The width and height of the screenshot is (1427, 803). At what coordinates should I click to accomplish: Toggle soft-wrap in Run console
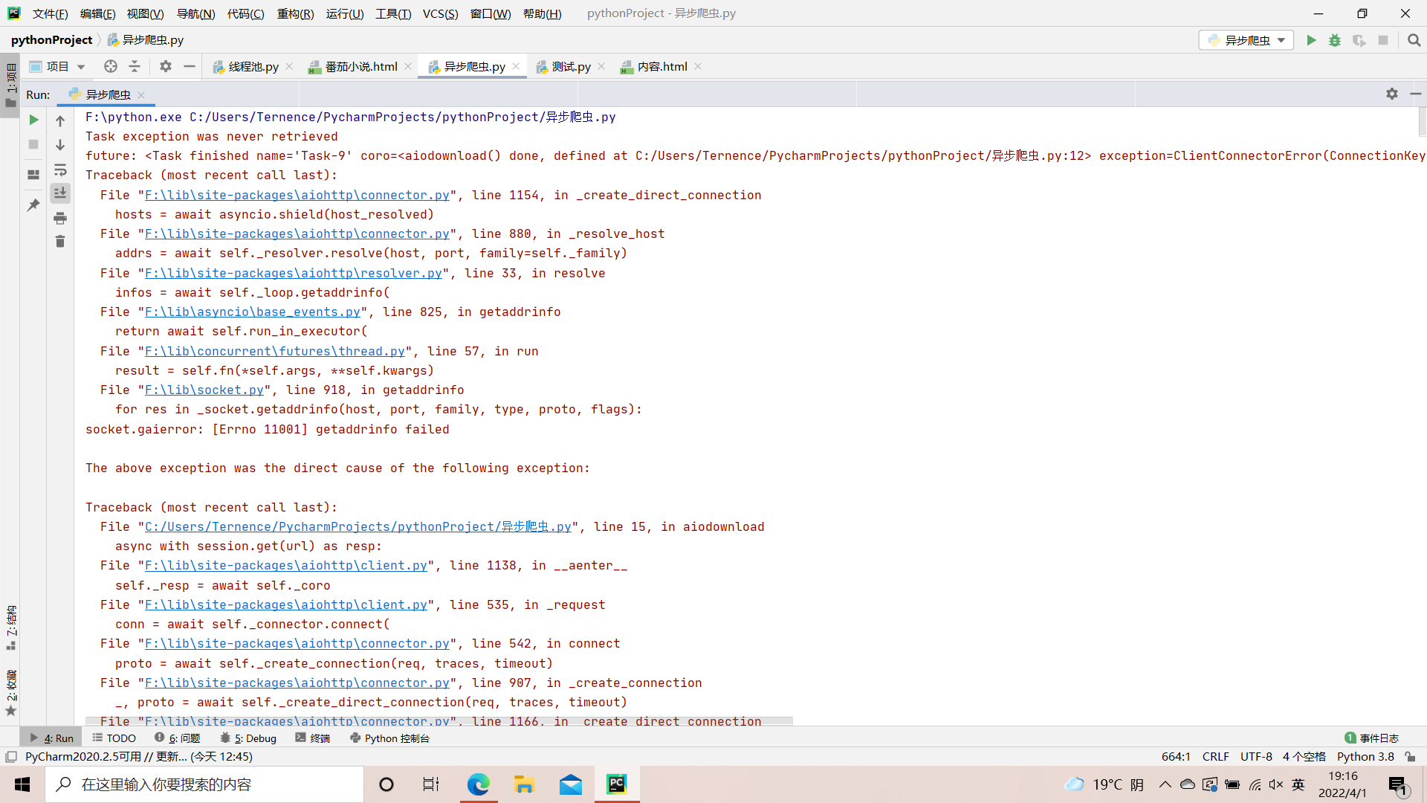tap(60, 170)
